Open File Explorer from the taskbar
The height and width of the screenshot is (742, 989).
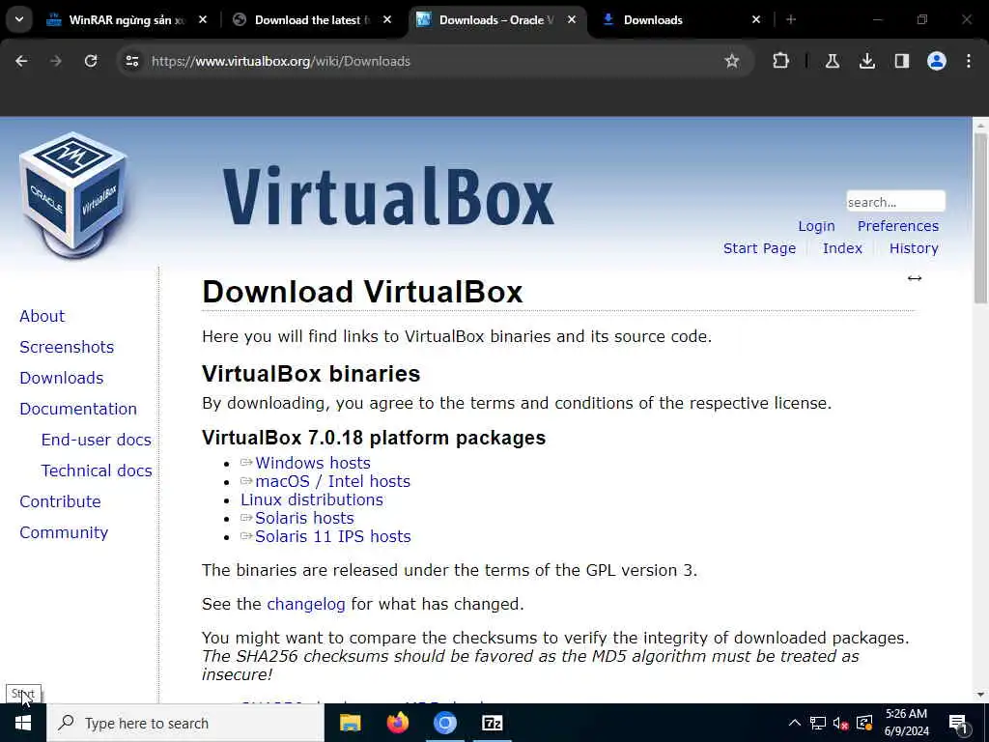tap(350, 723)
